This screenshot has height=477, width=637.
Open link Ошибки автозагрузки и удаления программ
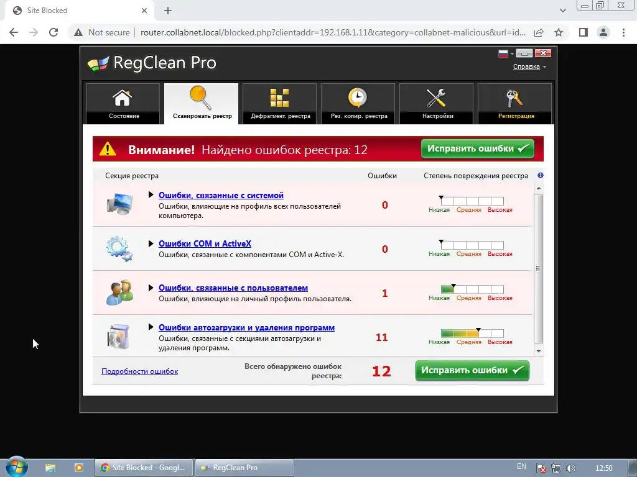246,328
